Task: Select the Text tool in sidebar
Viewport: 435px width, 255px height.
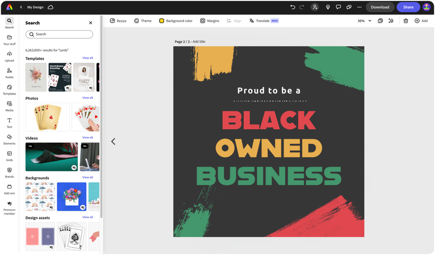Action: pos(9,123)
